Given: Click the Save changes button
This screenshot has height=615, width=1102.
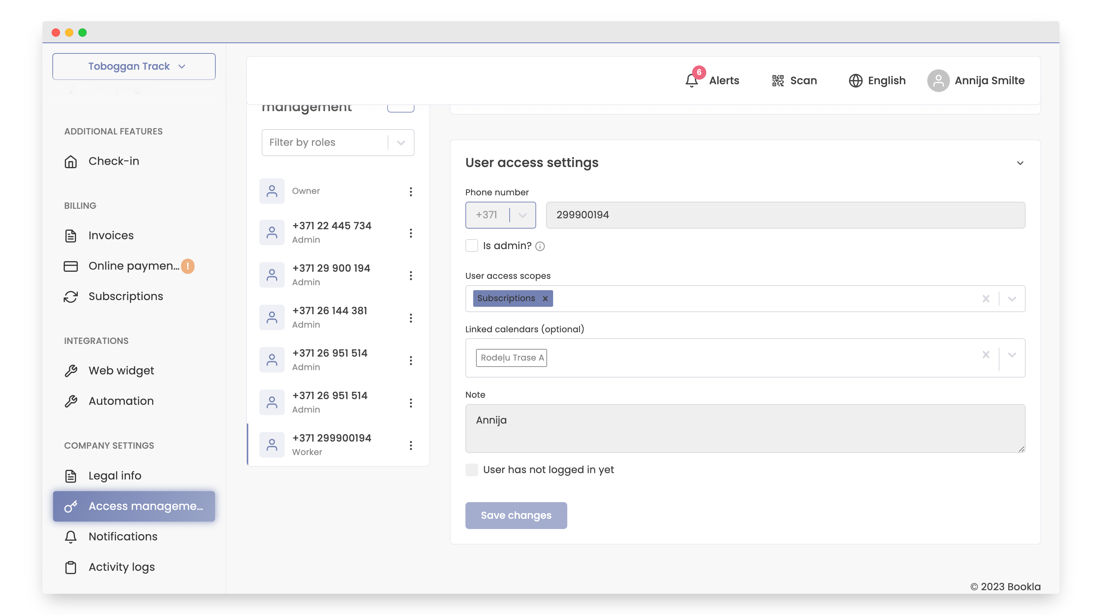Looking at the screenshot, I should [x=516, y=515].
